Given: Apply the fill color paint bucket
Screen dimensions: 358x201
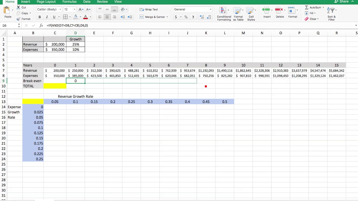Looking at the screenshot, I should click(x=76, y=17).
